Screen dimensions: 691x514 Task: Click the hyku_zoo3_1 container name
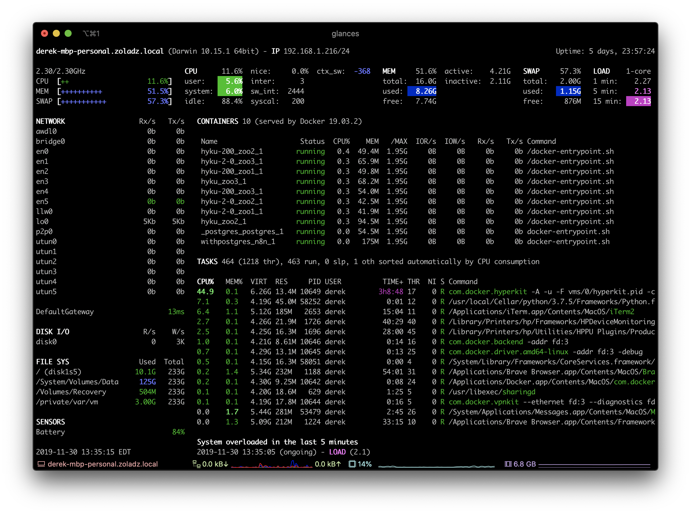coord(224,181)
